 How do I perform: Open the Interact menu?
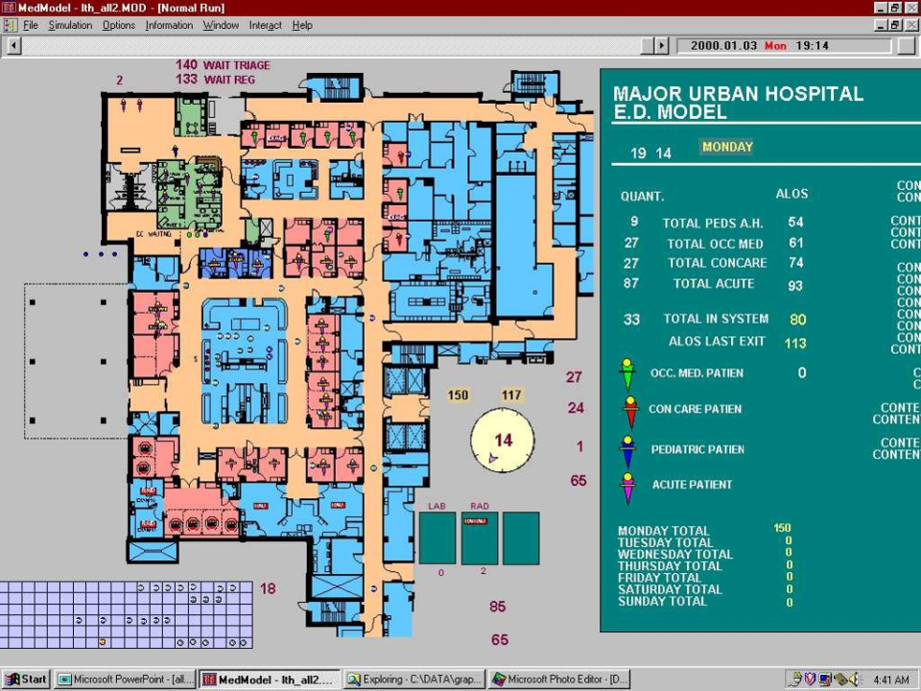266,25
